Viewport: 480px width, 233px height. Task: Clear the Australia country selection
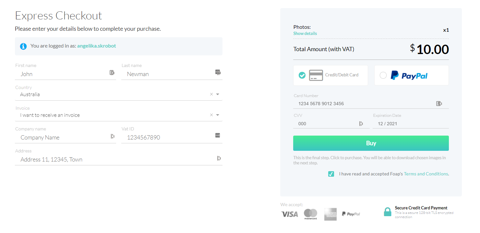pyautogui.click(x=211, y=94)
